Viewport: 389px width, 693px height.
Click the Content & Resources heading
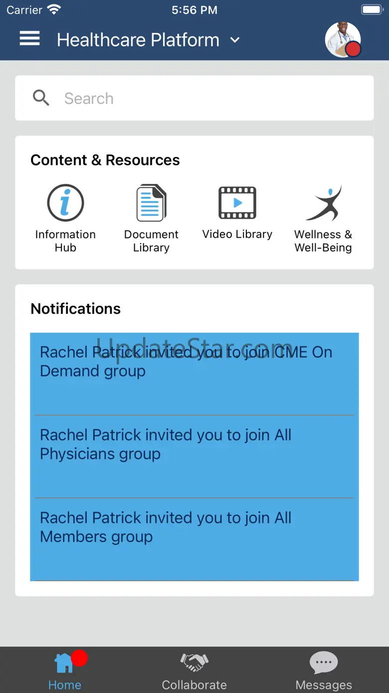(x=105, y=160)
